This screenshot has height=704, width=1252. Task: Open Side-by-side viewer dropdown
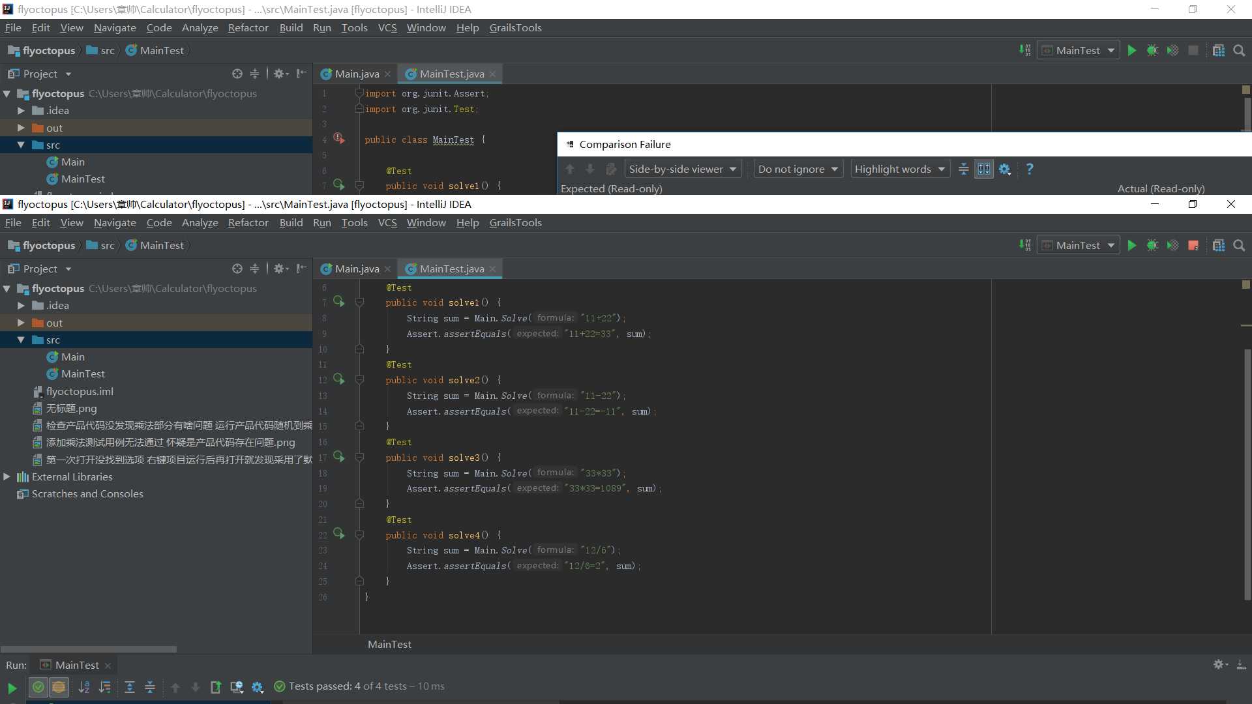coord(683,169)
